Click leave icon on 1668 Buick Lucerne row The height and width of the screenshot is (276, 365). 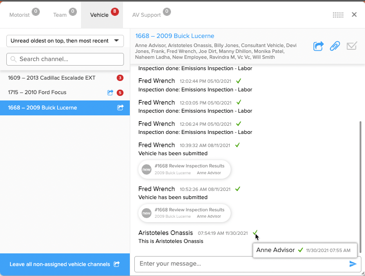[x=120, y=107]
